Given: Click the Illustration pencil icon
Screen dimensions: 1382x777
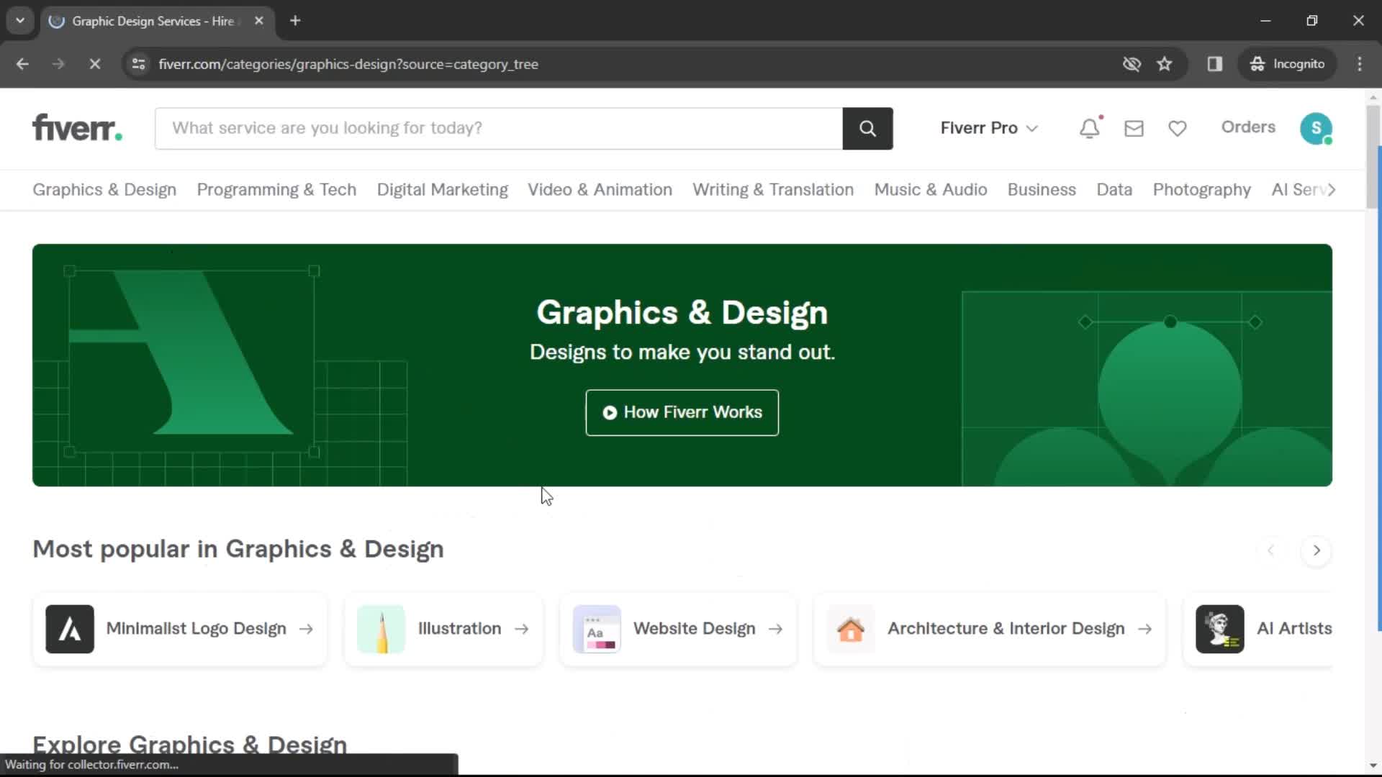Looking at the screenshot, I should [x=381, y=629].
